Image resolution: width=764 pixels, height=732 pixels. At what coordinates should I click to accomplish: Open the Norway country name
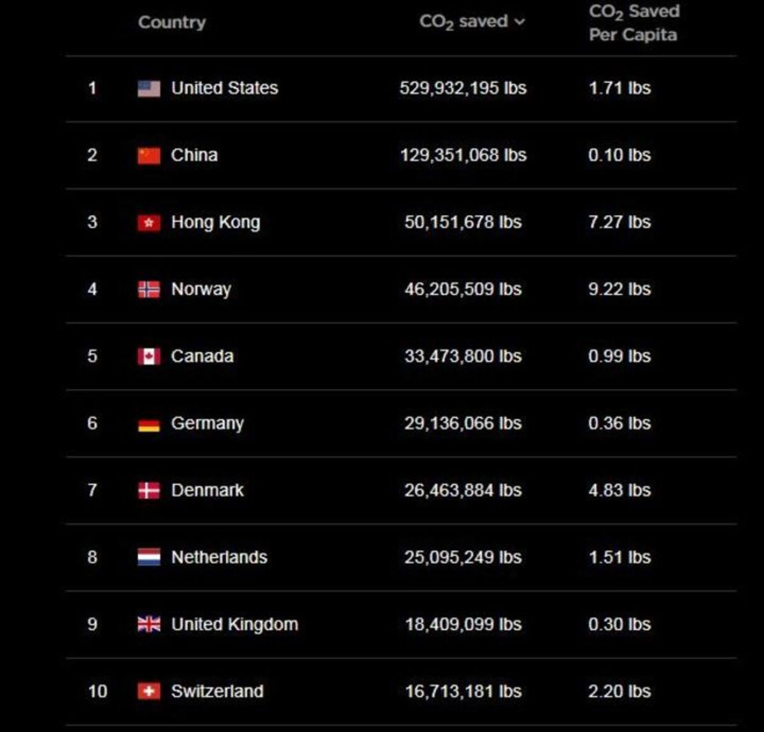tap(201, 290)
